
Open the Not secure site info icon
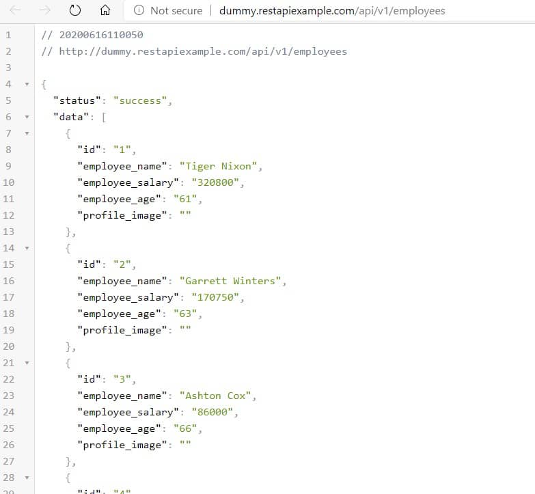coord(139,10)
